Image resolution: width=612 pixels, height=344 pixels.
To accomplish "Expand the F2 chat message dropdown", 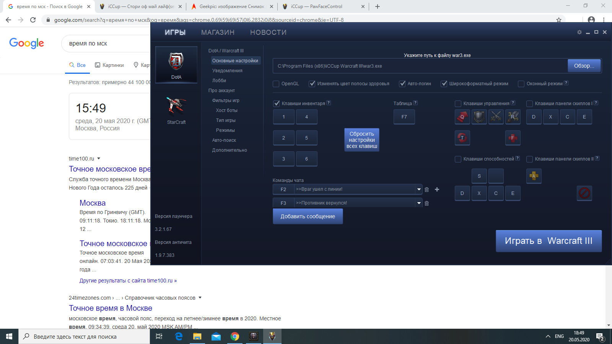I will click(x=419, y=189).
